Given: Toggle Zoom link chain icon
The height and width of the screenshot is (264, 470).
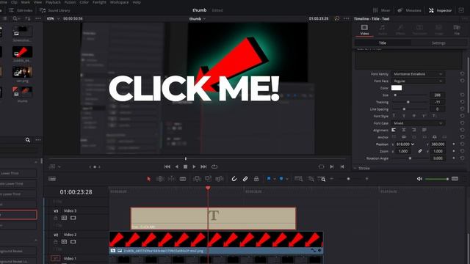Looking at the screenshot, I should pos(420,151).
